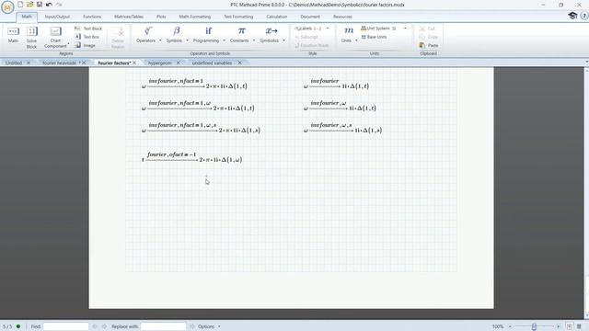Screen dimensions: 589x331
Task: Open the Operators gallery
Action: pos(148,35)
